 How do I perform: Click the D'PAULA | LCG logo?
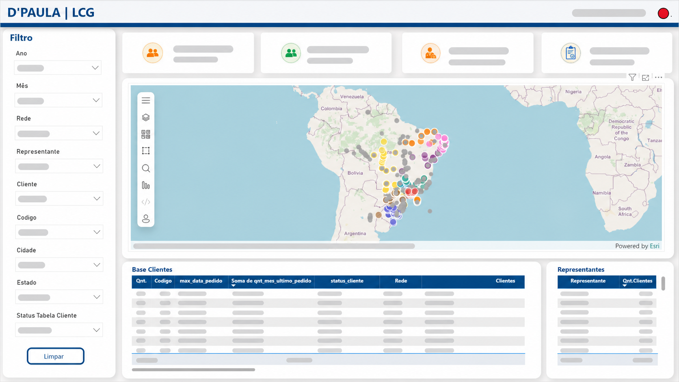(51, 13)
